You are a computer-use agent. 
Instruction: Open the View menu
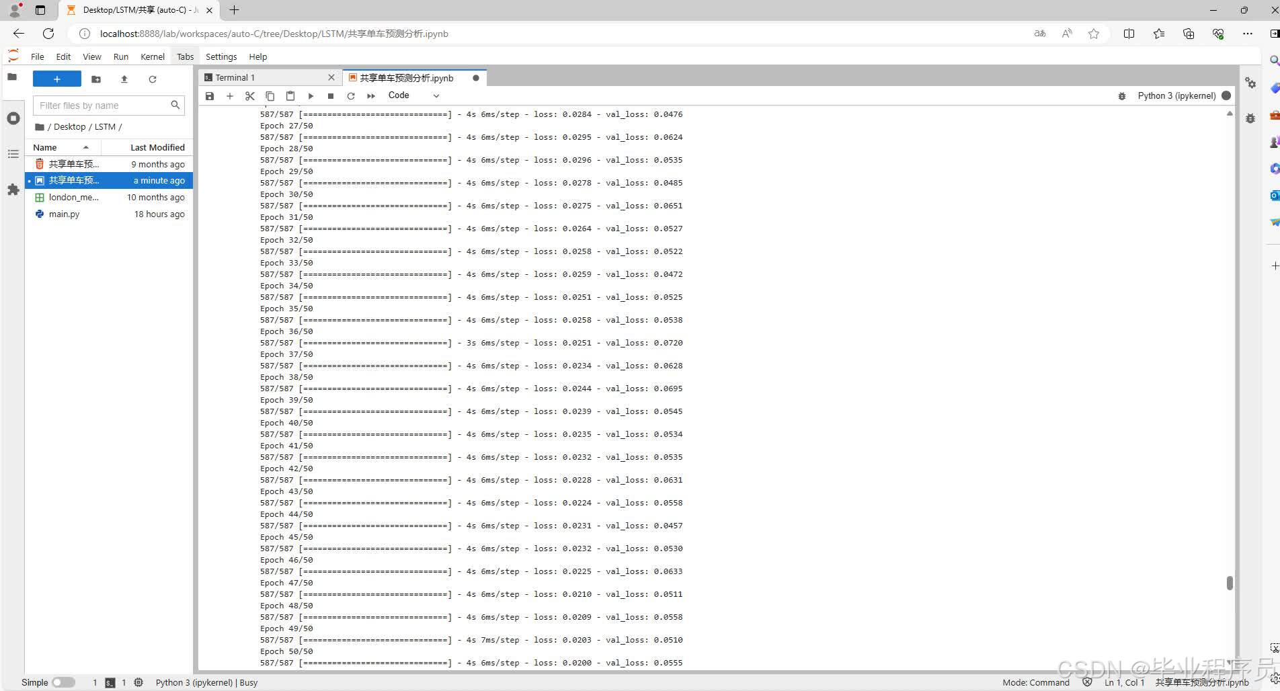pyautogui.click(x=92, y=56)
